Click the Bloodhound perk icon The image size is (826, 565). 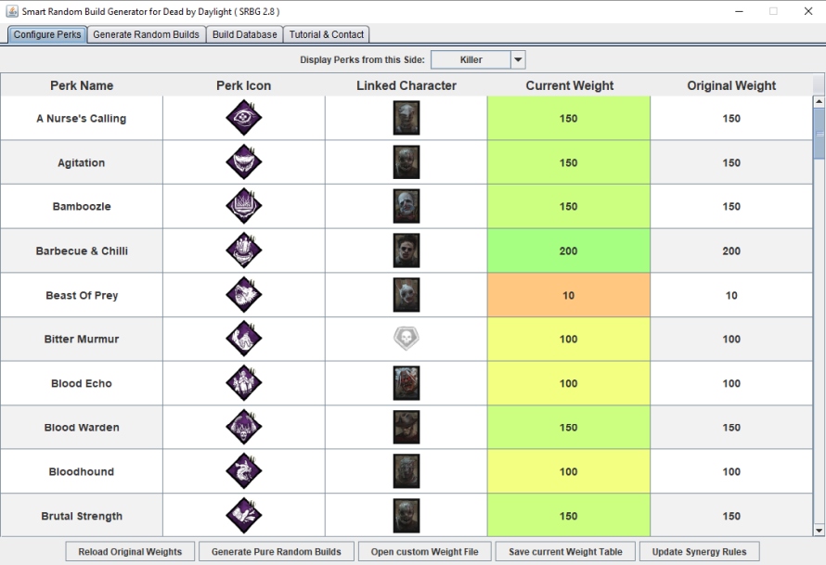click(x=244, y=471)
